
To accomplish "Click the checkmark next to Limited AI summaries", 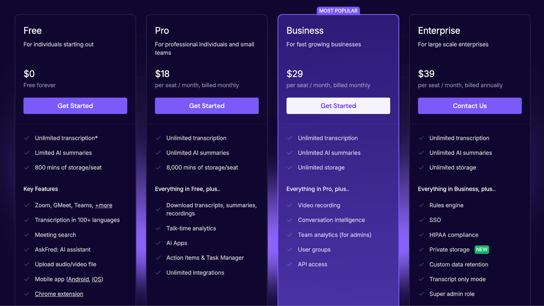I will (x=27, y=153).
